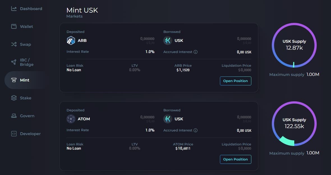
Task: Click borrowed USK amount in ATOM card
Action: coord(244,117)
